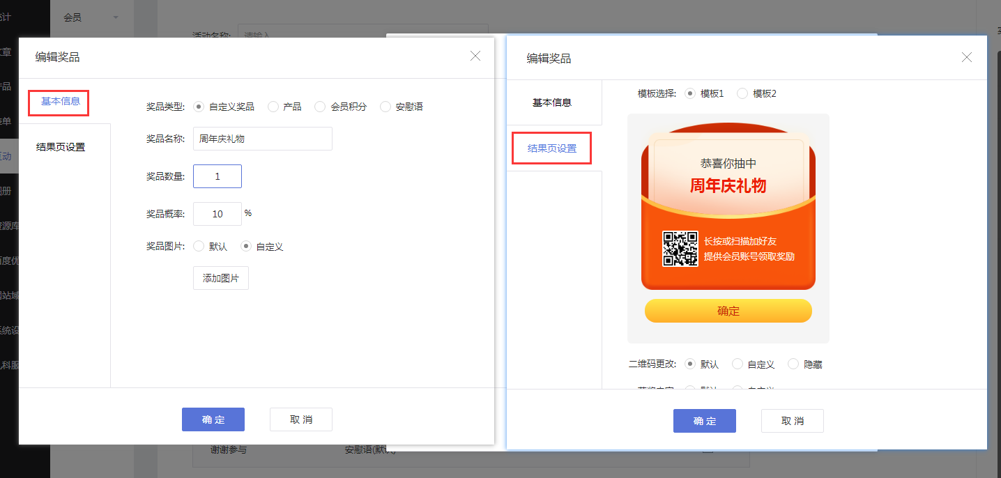Click 恭喜你抽中 text in preview
Screen dimensions: 1001x478
(x=728, y=164)
